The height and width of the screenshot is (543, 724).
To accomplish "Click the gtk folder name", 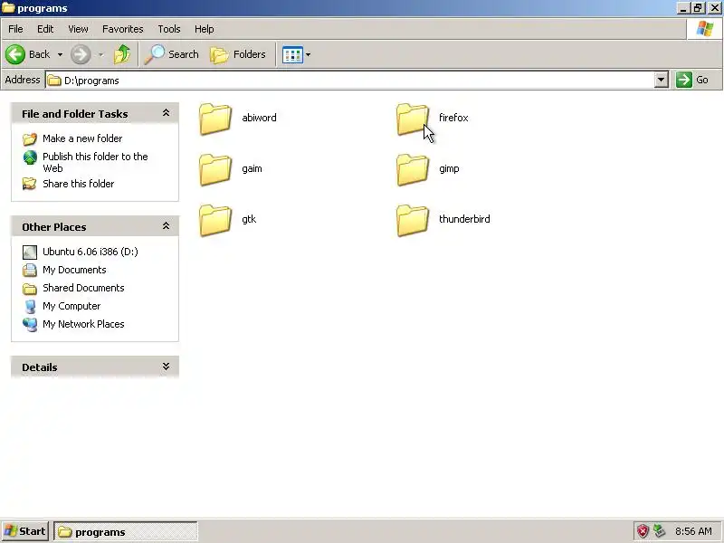I will [249, 219].
